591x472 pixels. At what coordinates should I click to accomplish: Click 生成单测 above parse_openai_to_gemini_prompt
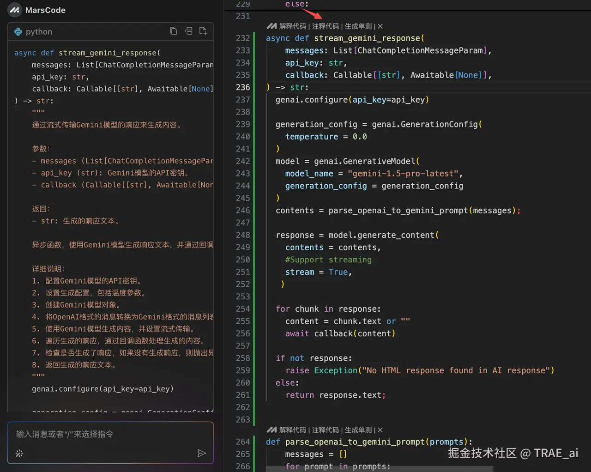click(x=358, y=430)
